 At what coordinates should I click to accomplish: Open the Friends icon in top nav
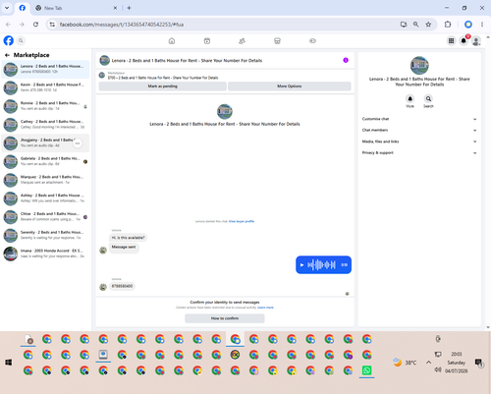[242, 41]
